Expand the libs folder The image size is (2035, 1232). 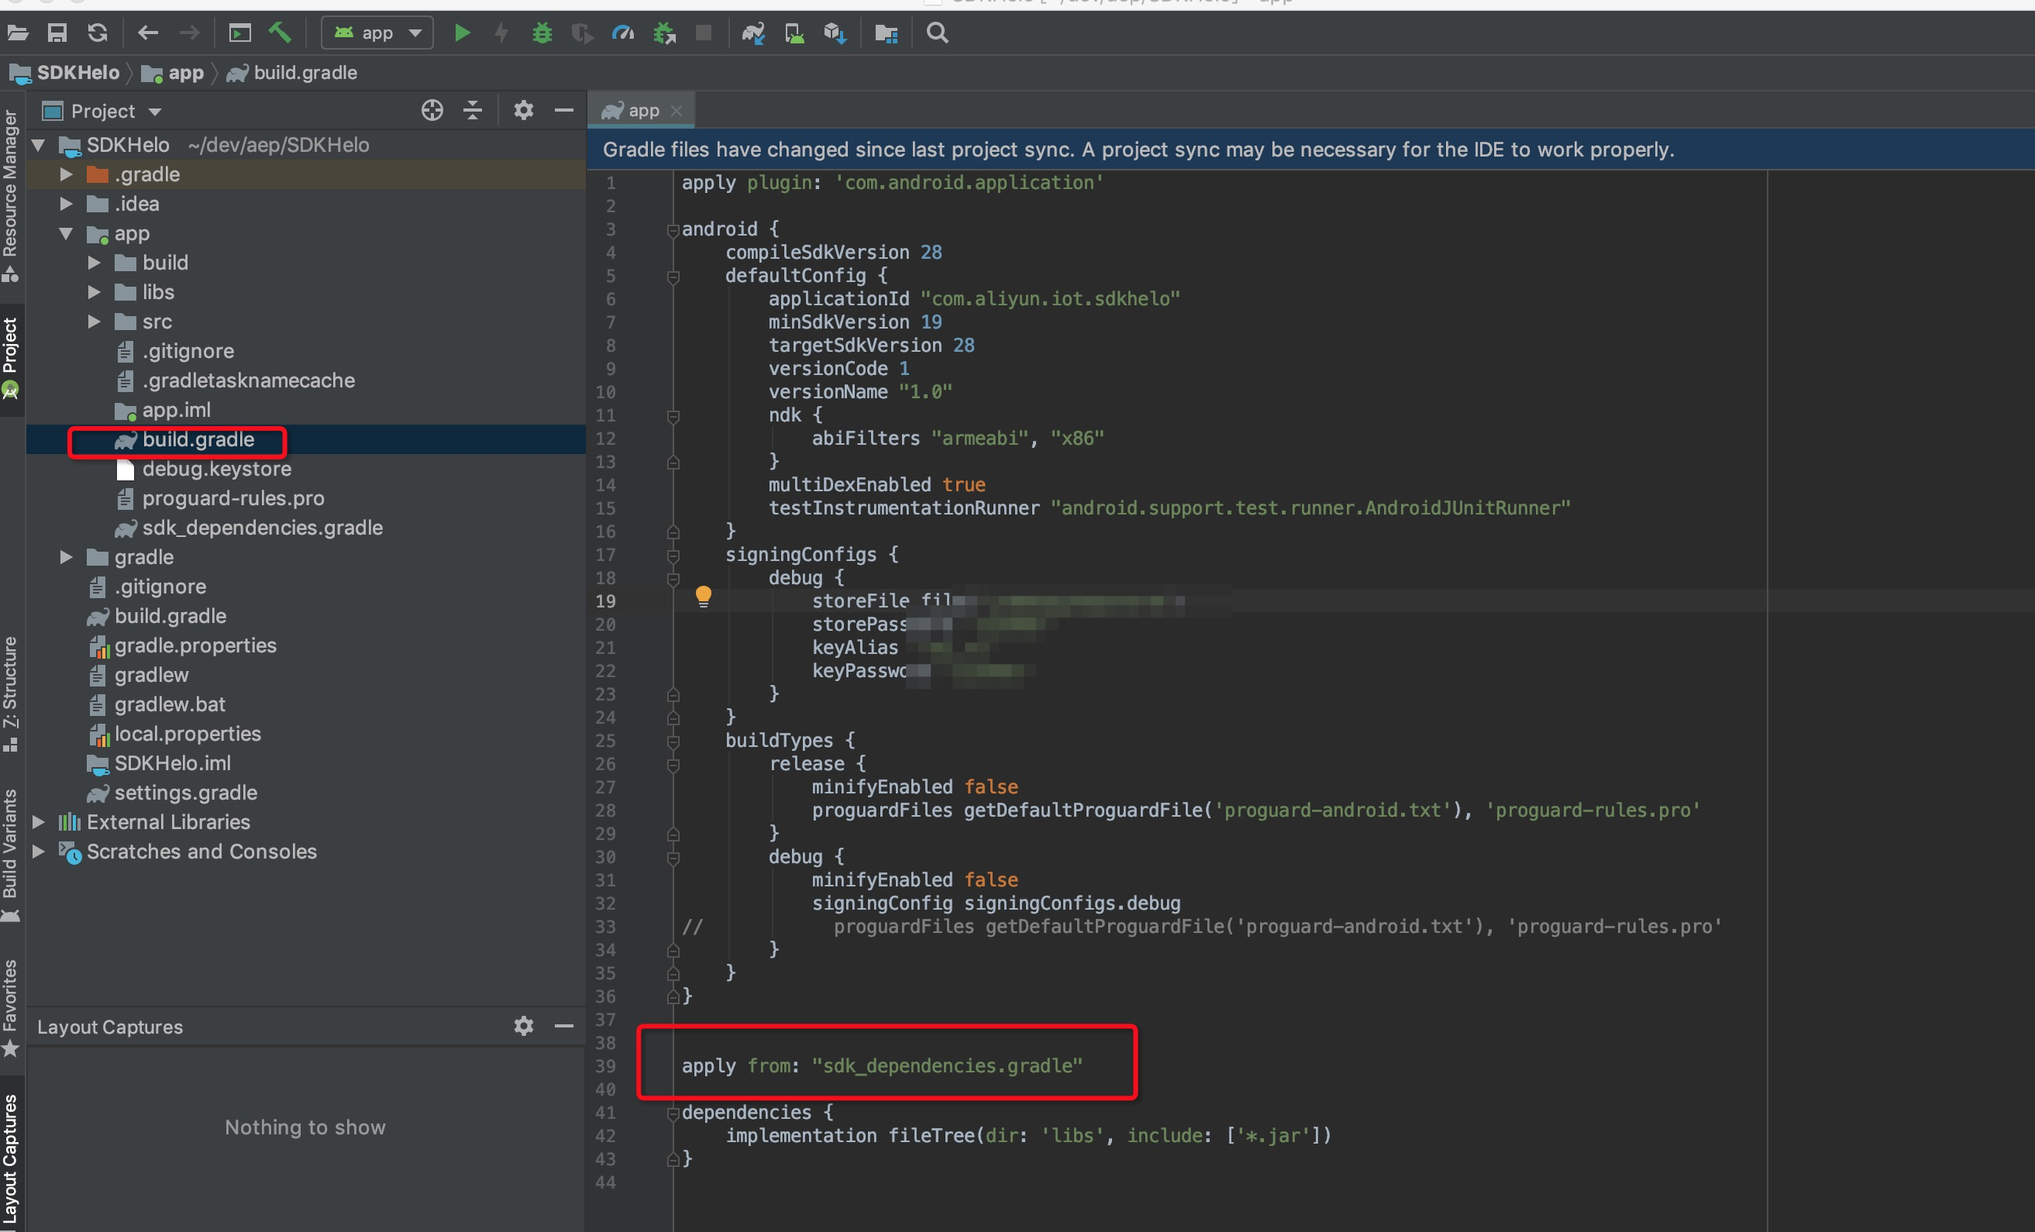point(94,292)
